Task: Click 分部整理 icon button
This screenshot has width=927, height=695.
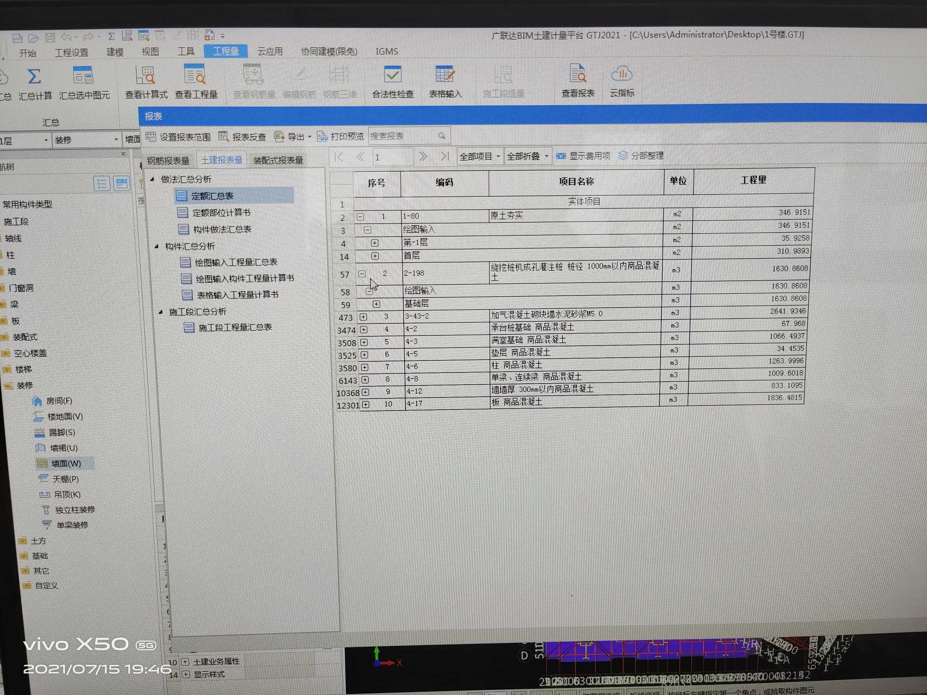Action: [x=641, y=156]
